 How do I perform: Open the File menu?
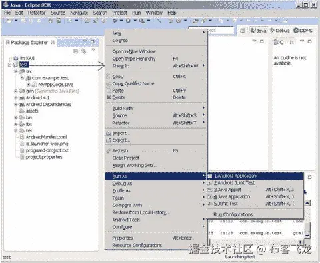pyautogui.click(x=7, y=13)
